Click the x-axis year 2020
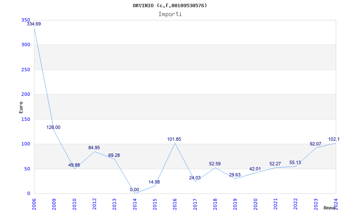Viewport: 340px width, 212px height. click(255, 204)
